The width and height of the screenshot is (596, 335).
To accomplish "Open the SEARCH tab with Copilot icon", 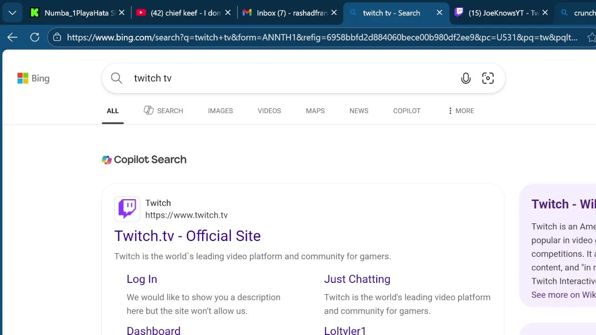I will click(x=163, y=111).
